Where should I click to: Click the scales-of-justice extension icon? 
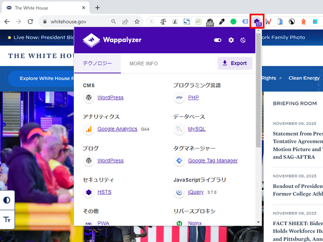tap(163, 21)
